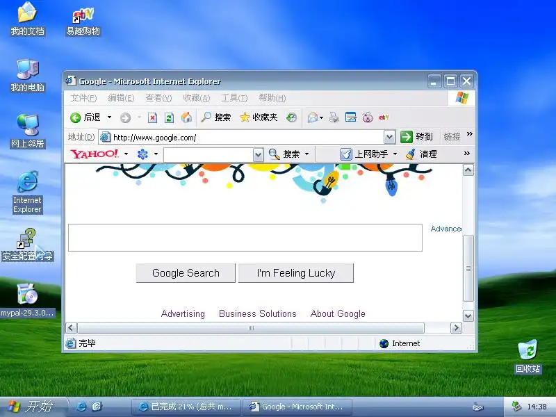Viewport: 556px width, 417px height.
Task: Switch to the 已完成 21% download taskbar button
Action: click(x=186, y=407)
